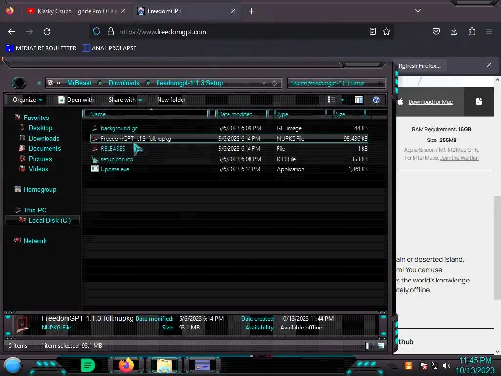
Task: Open a new browser tab
Action: 252,11
